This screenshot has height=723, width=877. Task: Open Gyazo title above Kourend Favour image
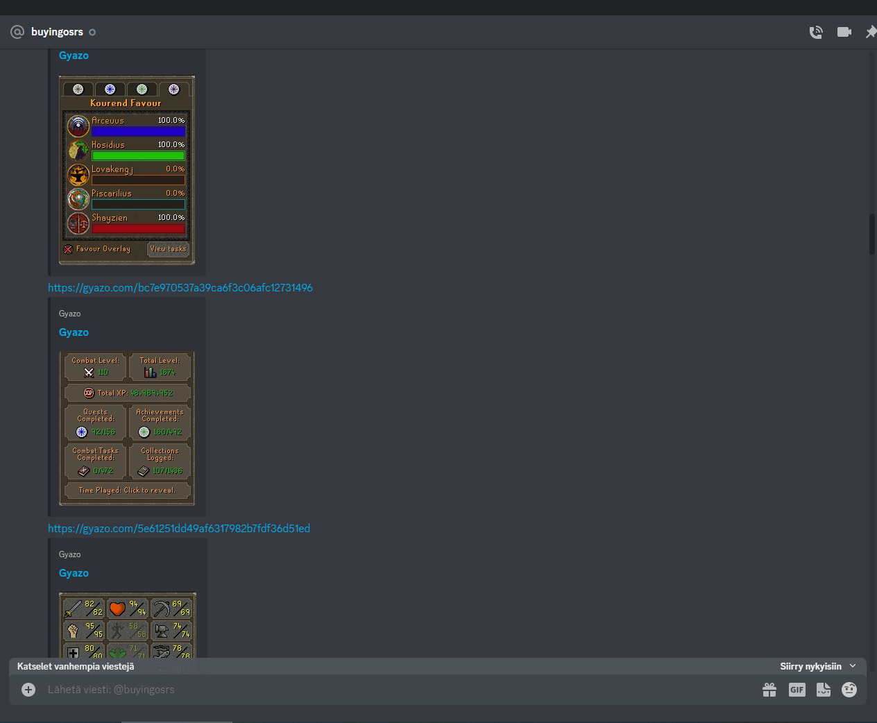74,56
